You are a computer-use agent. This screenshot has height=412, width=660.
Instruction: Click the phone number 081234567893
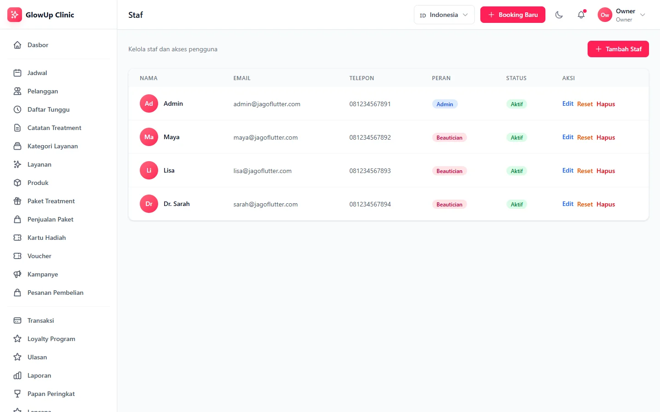370,171
